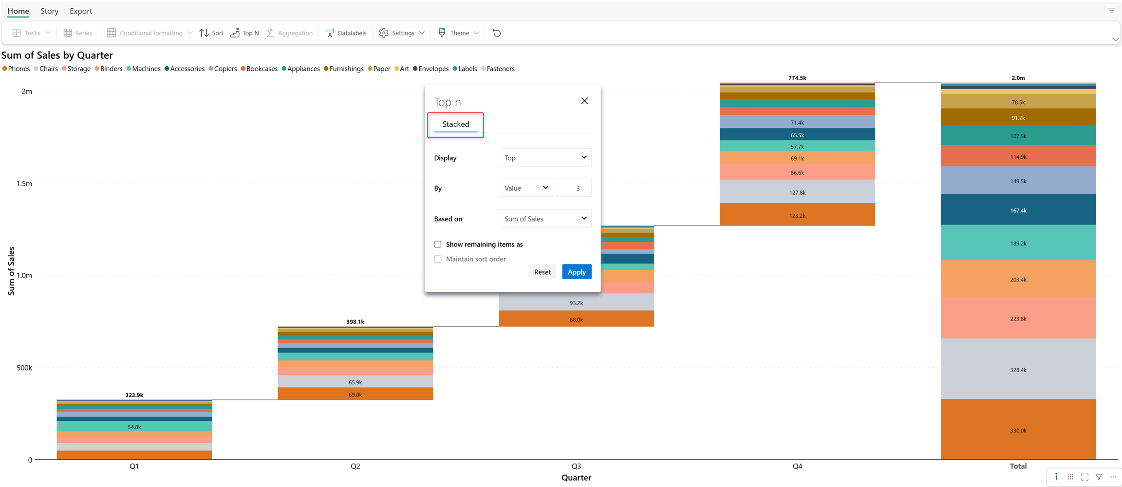Viewport: 1122px width, 487px height.
Task: Open the grid dots icon at bottom right
Action: tap(1070, 477)
